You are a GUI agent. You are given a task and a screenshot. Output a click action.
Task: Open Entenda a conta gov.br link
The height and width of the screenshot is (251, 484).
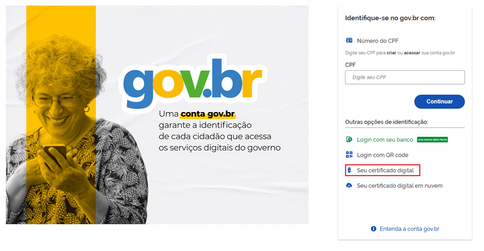click(409, 229)
